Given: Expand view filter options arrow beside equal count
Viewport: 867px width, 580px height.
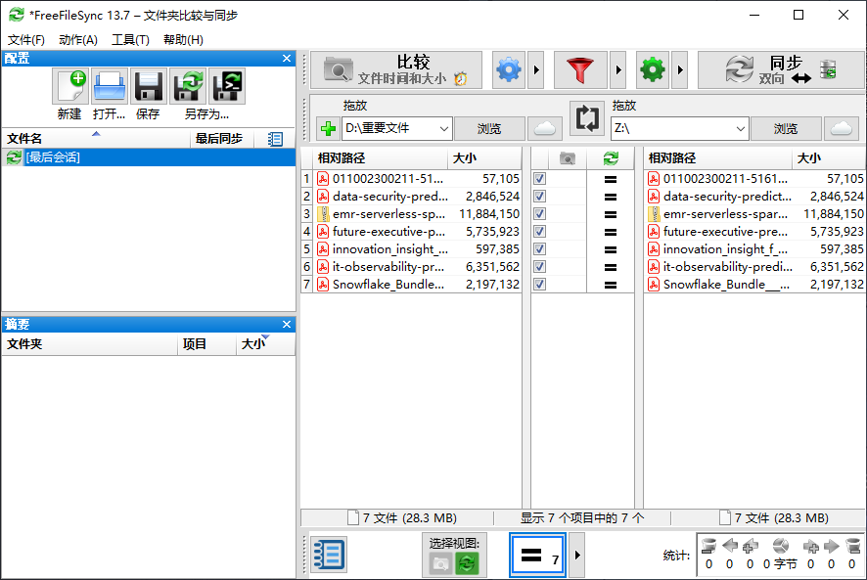Looking at the screenshot, I should 576,556.
